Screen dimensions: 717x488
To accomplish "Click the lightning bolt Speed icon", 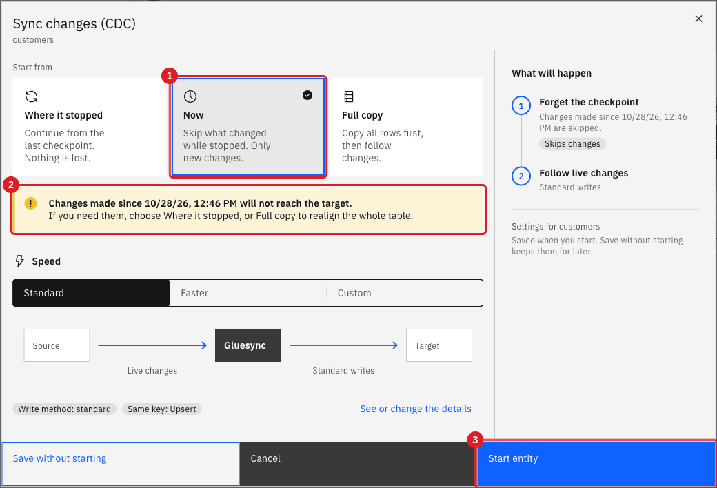I will pyautogui.click(x=19, y=261).
